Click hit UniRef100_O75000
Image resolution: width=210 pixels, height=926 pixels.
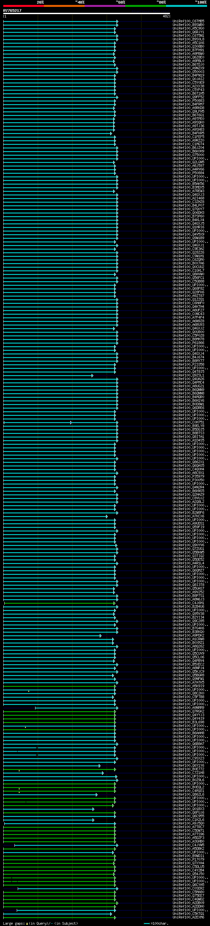point(188,155)
